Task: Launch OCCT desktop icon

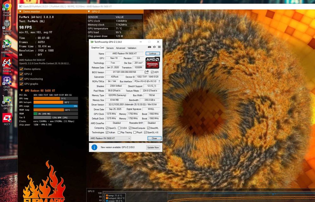Action: 7,119
